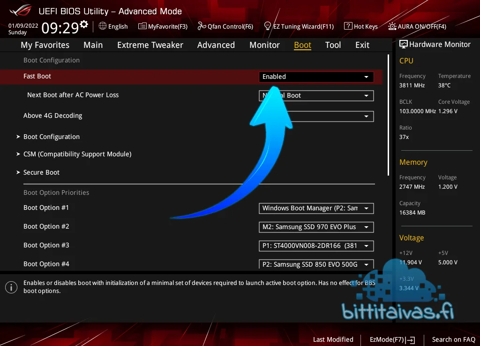Click Search on FAQ
Screen dimensions: 480x346
click(x=453, y=339)
